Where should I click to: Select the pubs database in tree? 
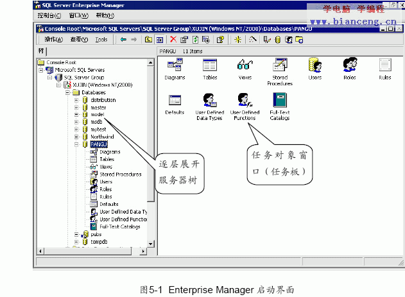coord(96,234)
